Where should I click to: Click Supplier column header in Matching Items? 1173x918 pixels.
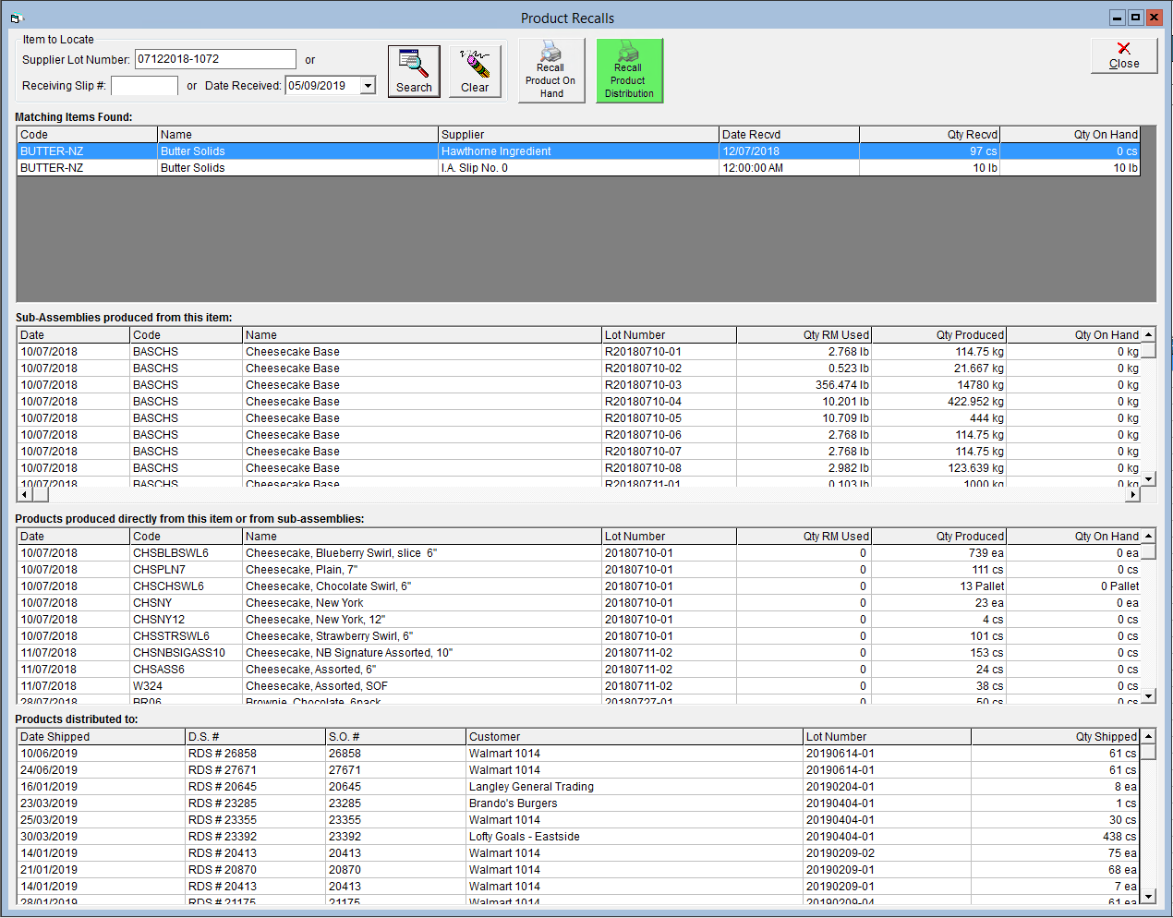(578, 135)
